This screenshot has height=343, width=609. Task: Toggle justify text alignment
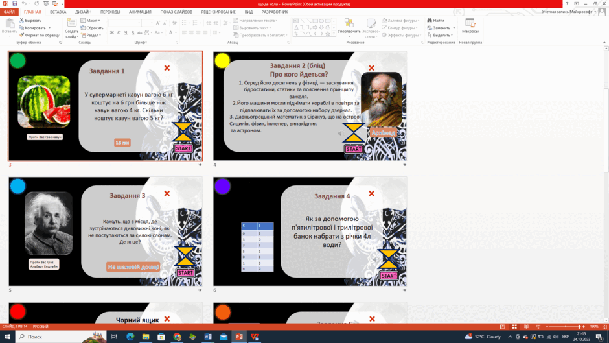[x=205, y=33]
